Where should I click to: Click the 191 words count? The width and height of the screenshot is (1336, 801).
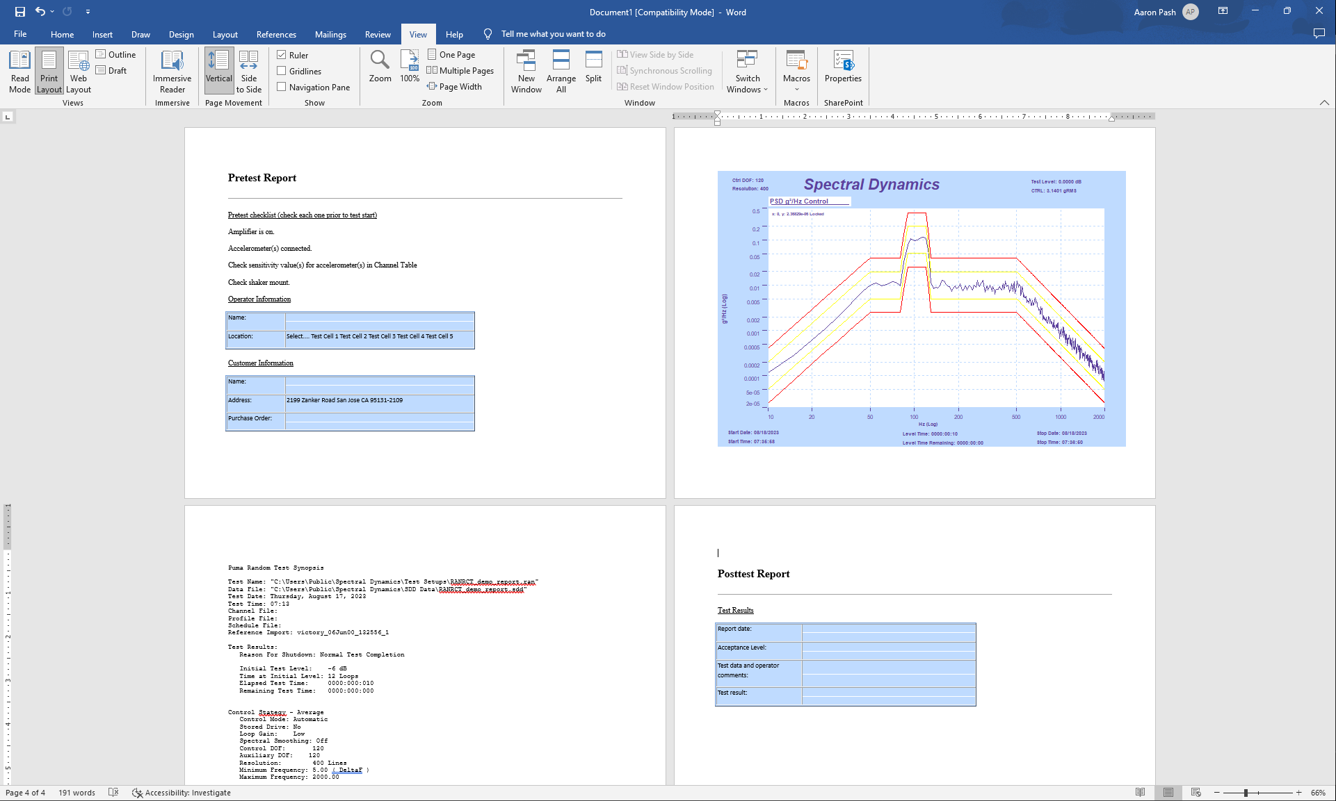point(77,793)
